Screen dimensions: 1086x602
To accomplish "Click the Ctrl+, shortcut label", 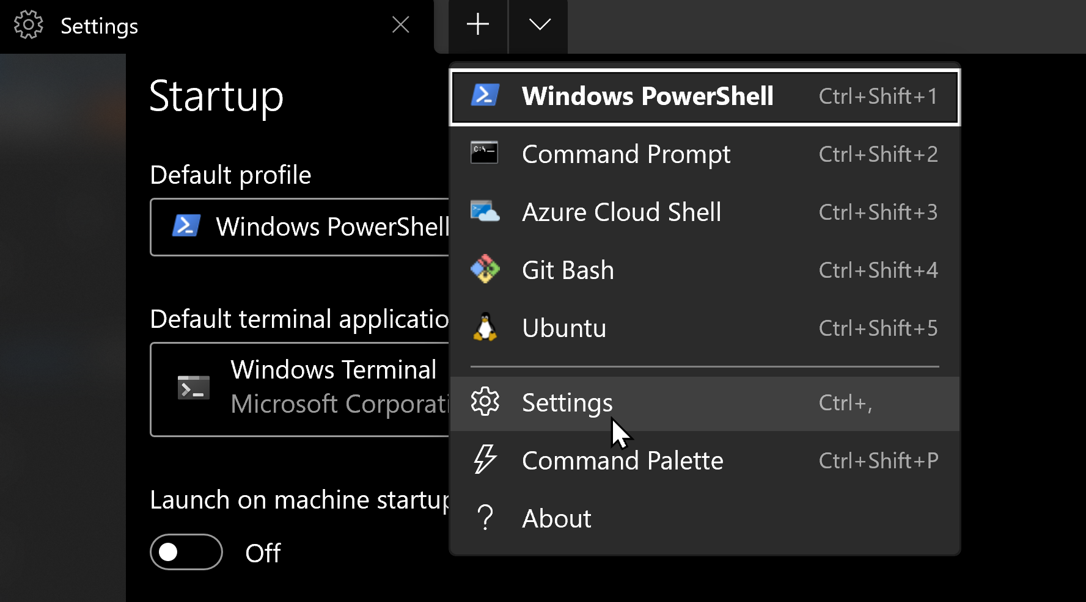I will click(845, 403).
